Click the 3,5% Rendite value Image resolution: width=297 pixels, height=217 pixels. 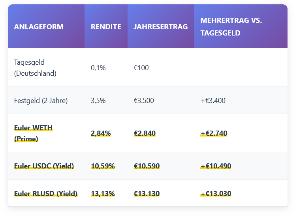click(98, 101)
